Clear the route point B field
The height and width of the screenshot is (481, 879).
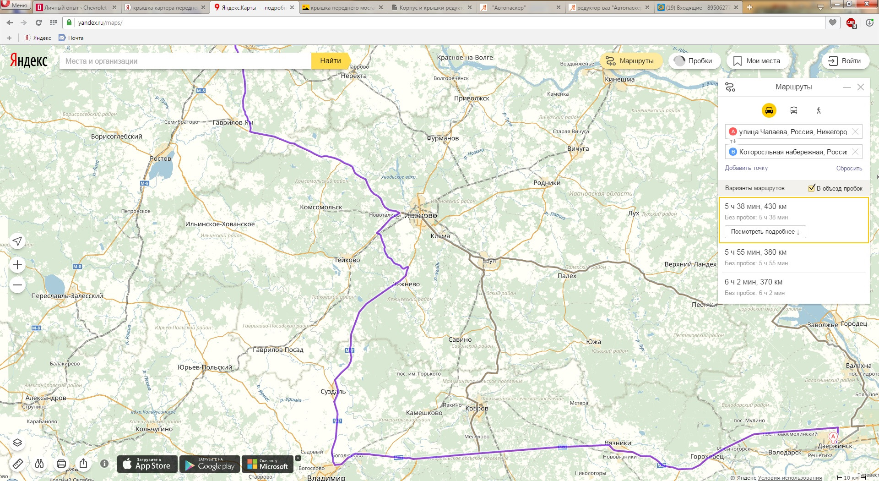(x=855, y=152)
